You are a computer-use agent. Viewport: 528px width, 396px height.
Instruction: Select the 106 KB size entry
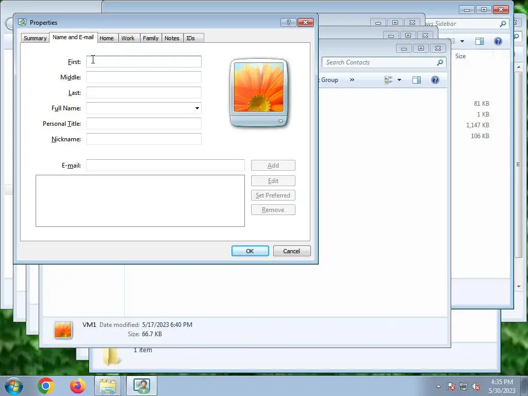[x=480, y=136]
